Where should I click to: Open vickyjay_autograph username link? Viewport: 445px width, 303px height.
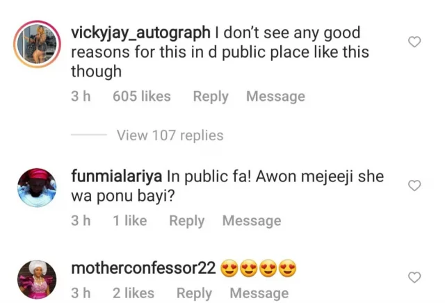click(140, 33)
